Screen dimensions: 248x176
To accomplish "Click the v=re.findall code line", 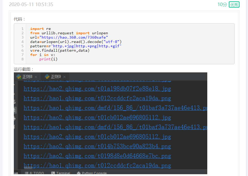I will [x=60, y=51].
